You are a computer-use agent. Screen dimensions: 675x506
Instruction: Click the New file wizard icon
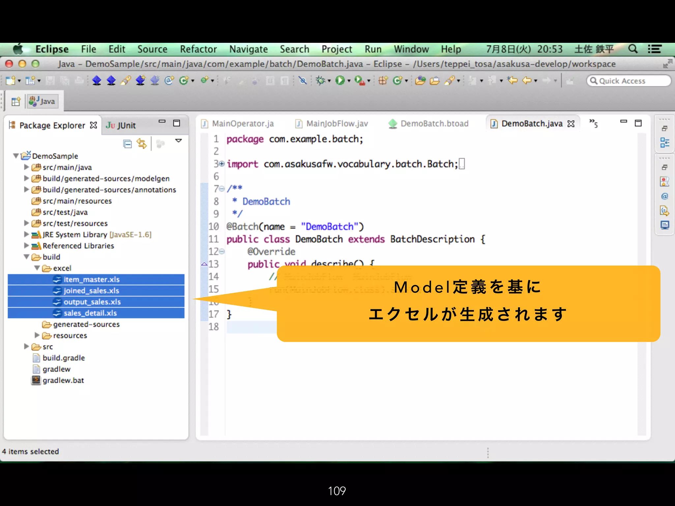coord(10,80)
